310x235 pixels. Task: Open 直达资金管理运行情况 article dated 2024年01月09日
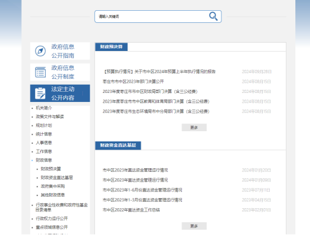[x=135, y=180]
